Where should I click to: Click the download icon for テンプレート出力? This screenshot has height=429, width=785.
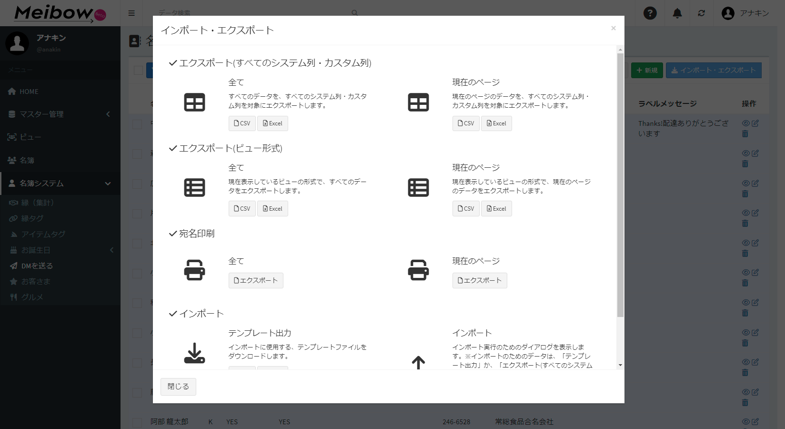point(194,353)
